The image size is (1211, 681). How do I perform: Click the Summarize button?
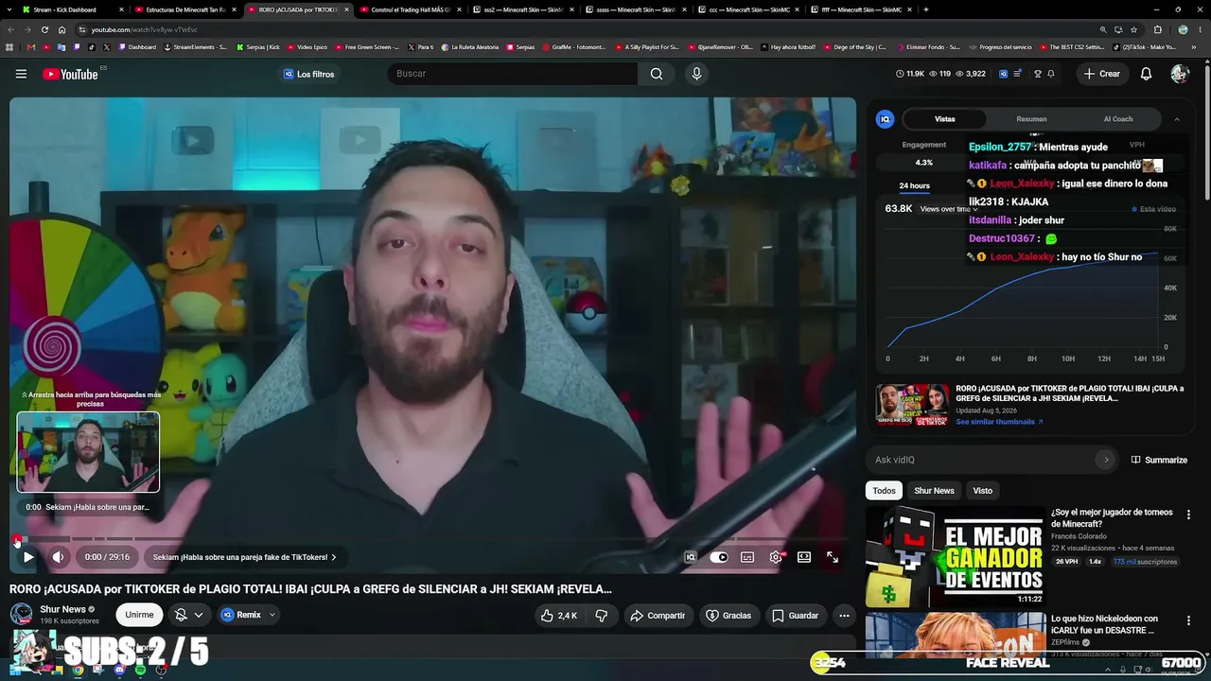pyautogui.click(x=1159, y=460)
